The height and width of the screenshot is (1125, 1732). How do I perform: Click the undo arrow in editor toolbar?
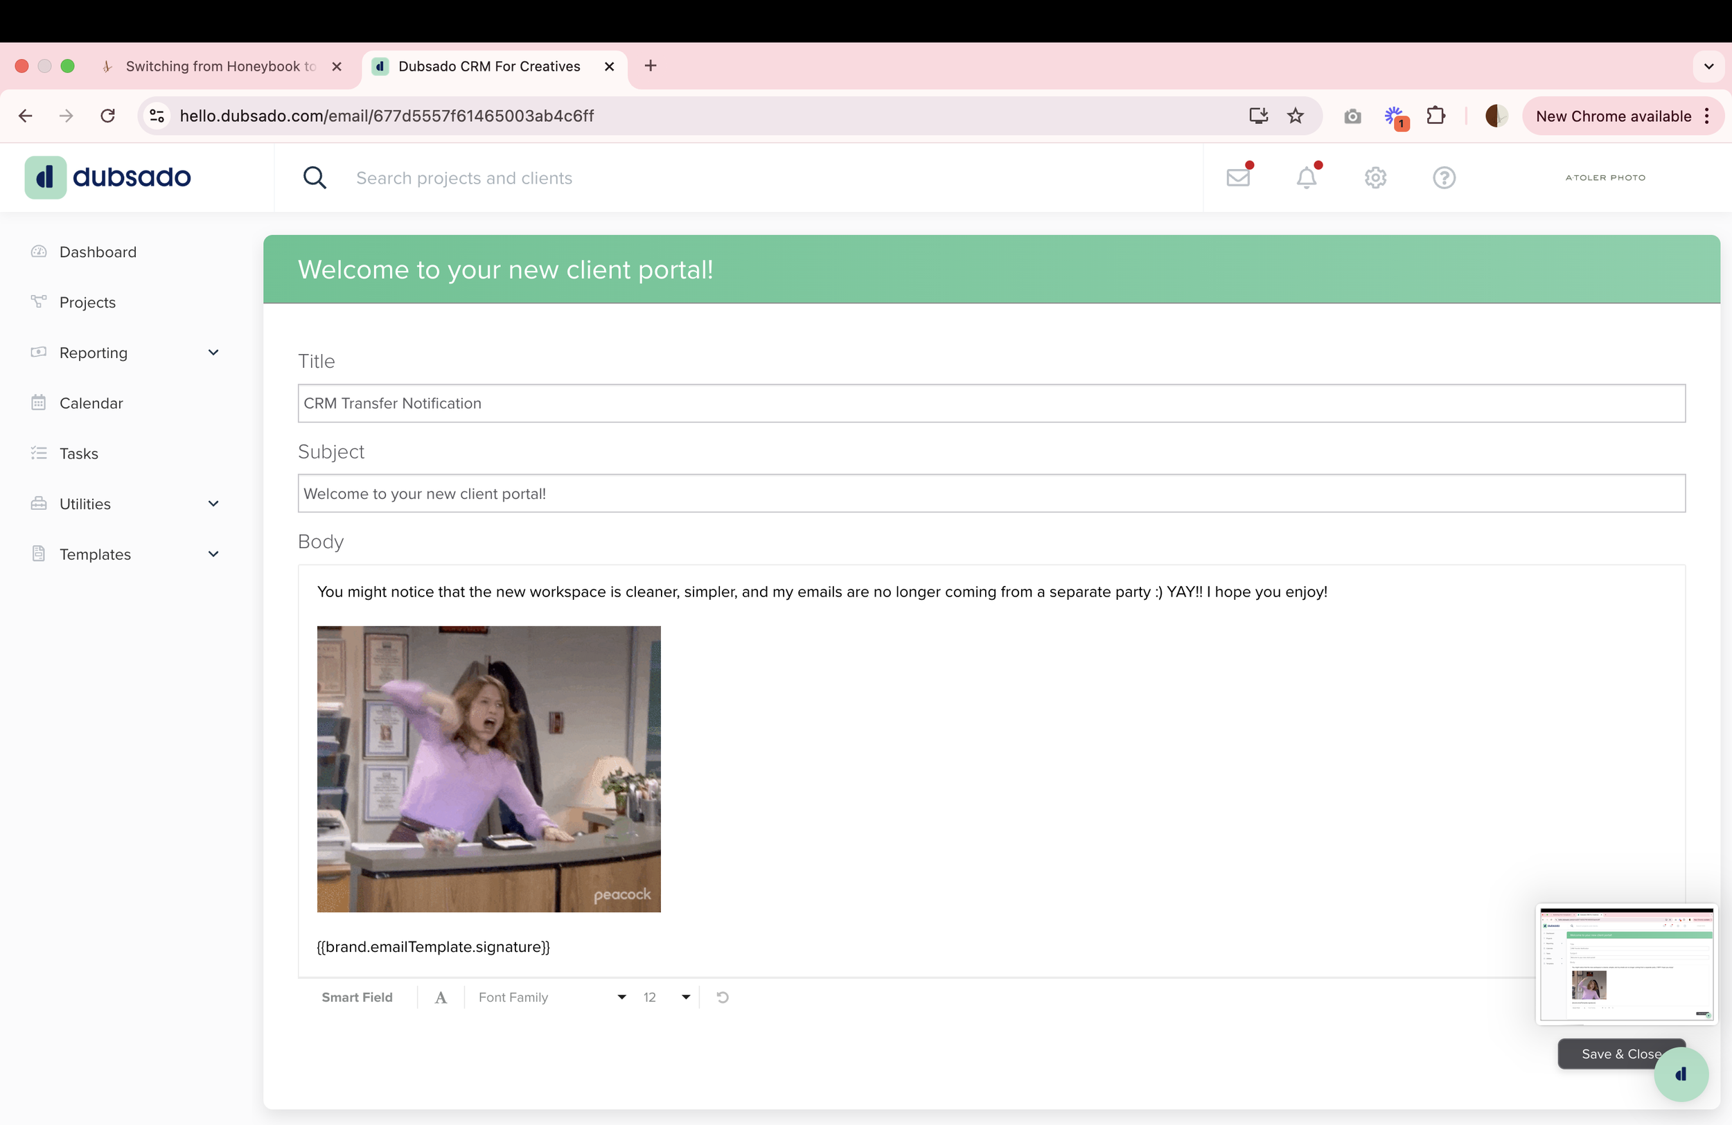coord(722,997)
